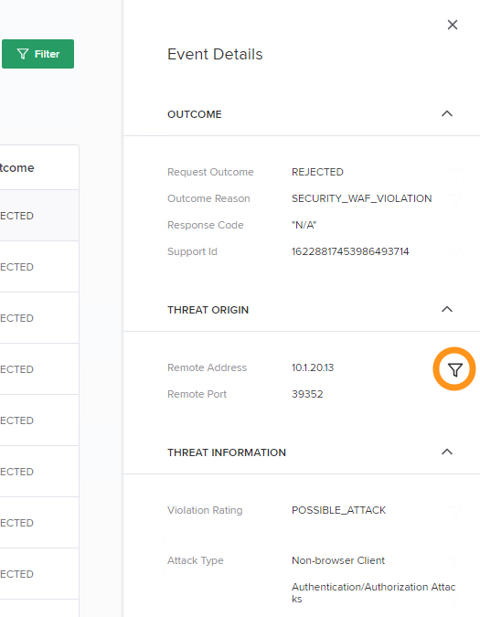Image resolution: width=480 pixels, height=617 pixels.
Task: Click the Request Outcome label
Action: pos(210,172)
